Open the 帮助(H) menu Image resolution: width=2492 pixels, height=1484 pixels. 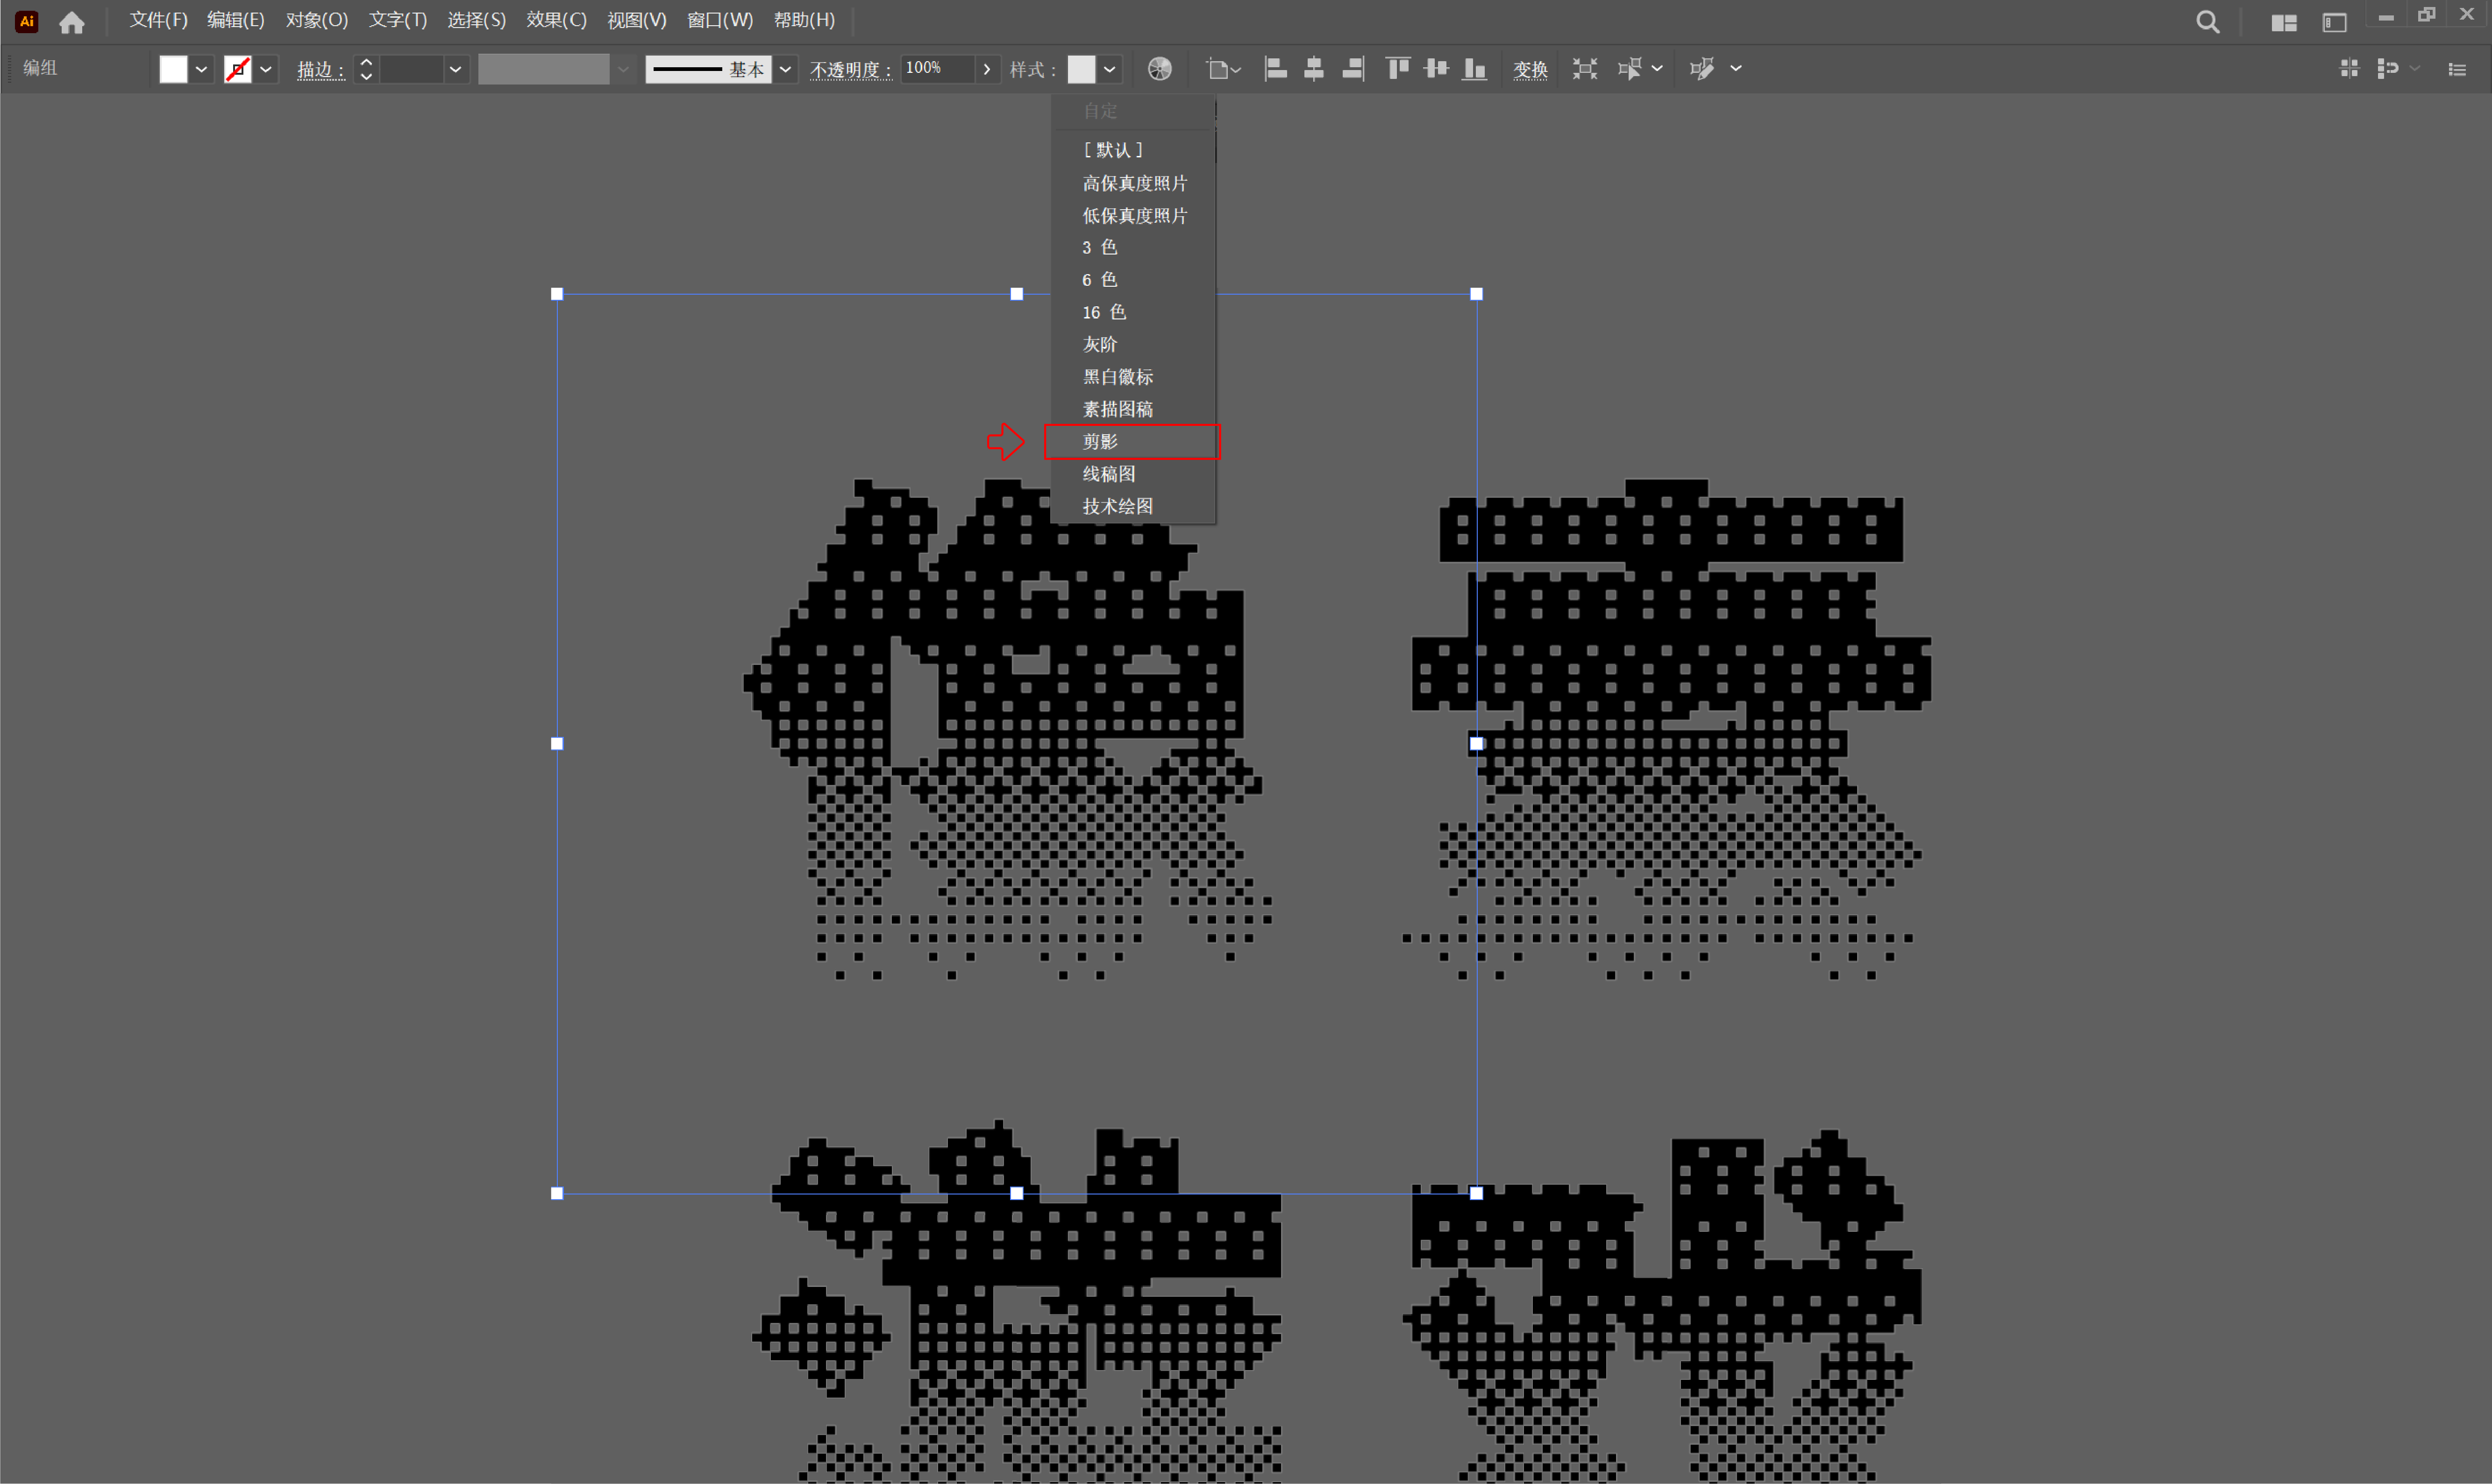tap(805, 20)
